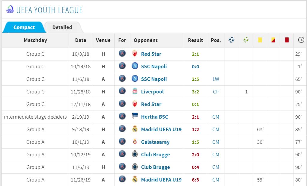307x186 pixels.
Task: Open the 3:2 result against Liverpool
Action: point(195,92)
